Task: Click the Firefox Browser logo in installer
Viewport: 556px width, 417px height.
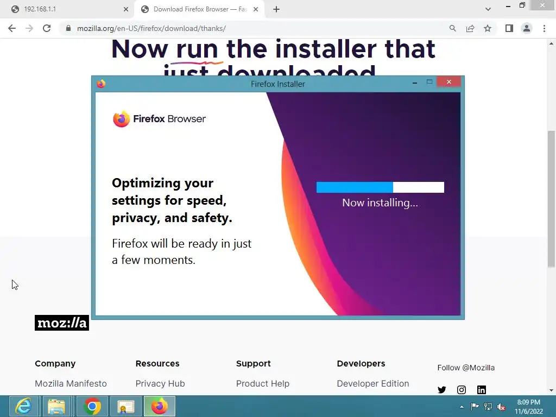Action: pos(159,119)
